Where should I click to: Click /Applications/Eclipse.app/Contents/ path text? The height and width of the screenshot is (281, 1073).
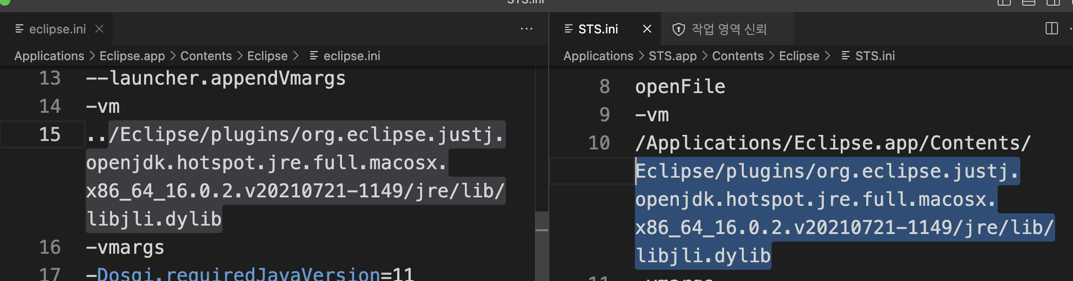point(833,143)
